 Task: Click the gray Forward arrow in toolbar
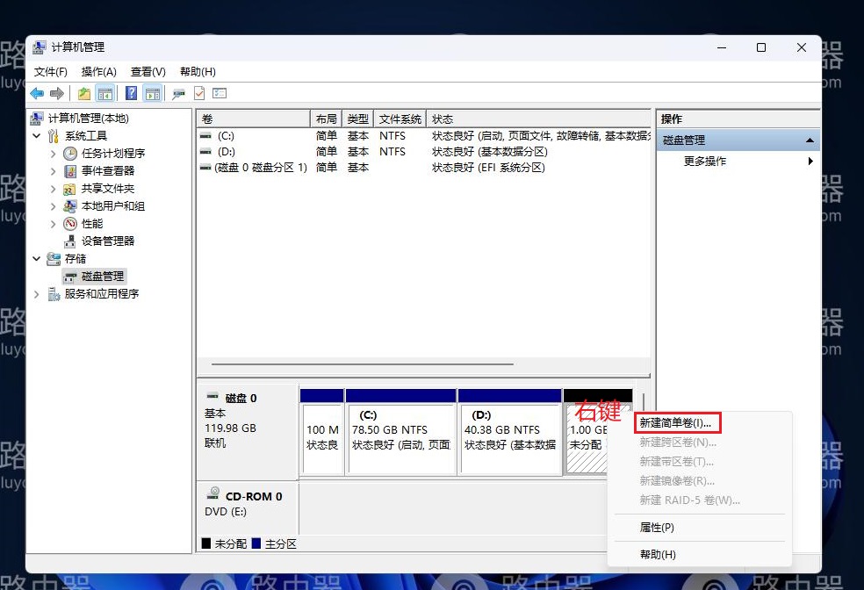tap(57, 94)
